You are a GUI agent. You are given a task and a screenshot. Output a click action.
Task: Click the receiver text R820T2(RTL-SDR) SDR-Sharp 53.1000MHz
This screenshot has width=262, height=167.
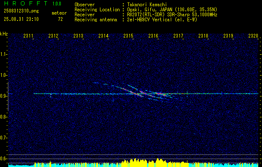click(x=172, y=15)
